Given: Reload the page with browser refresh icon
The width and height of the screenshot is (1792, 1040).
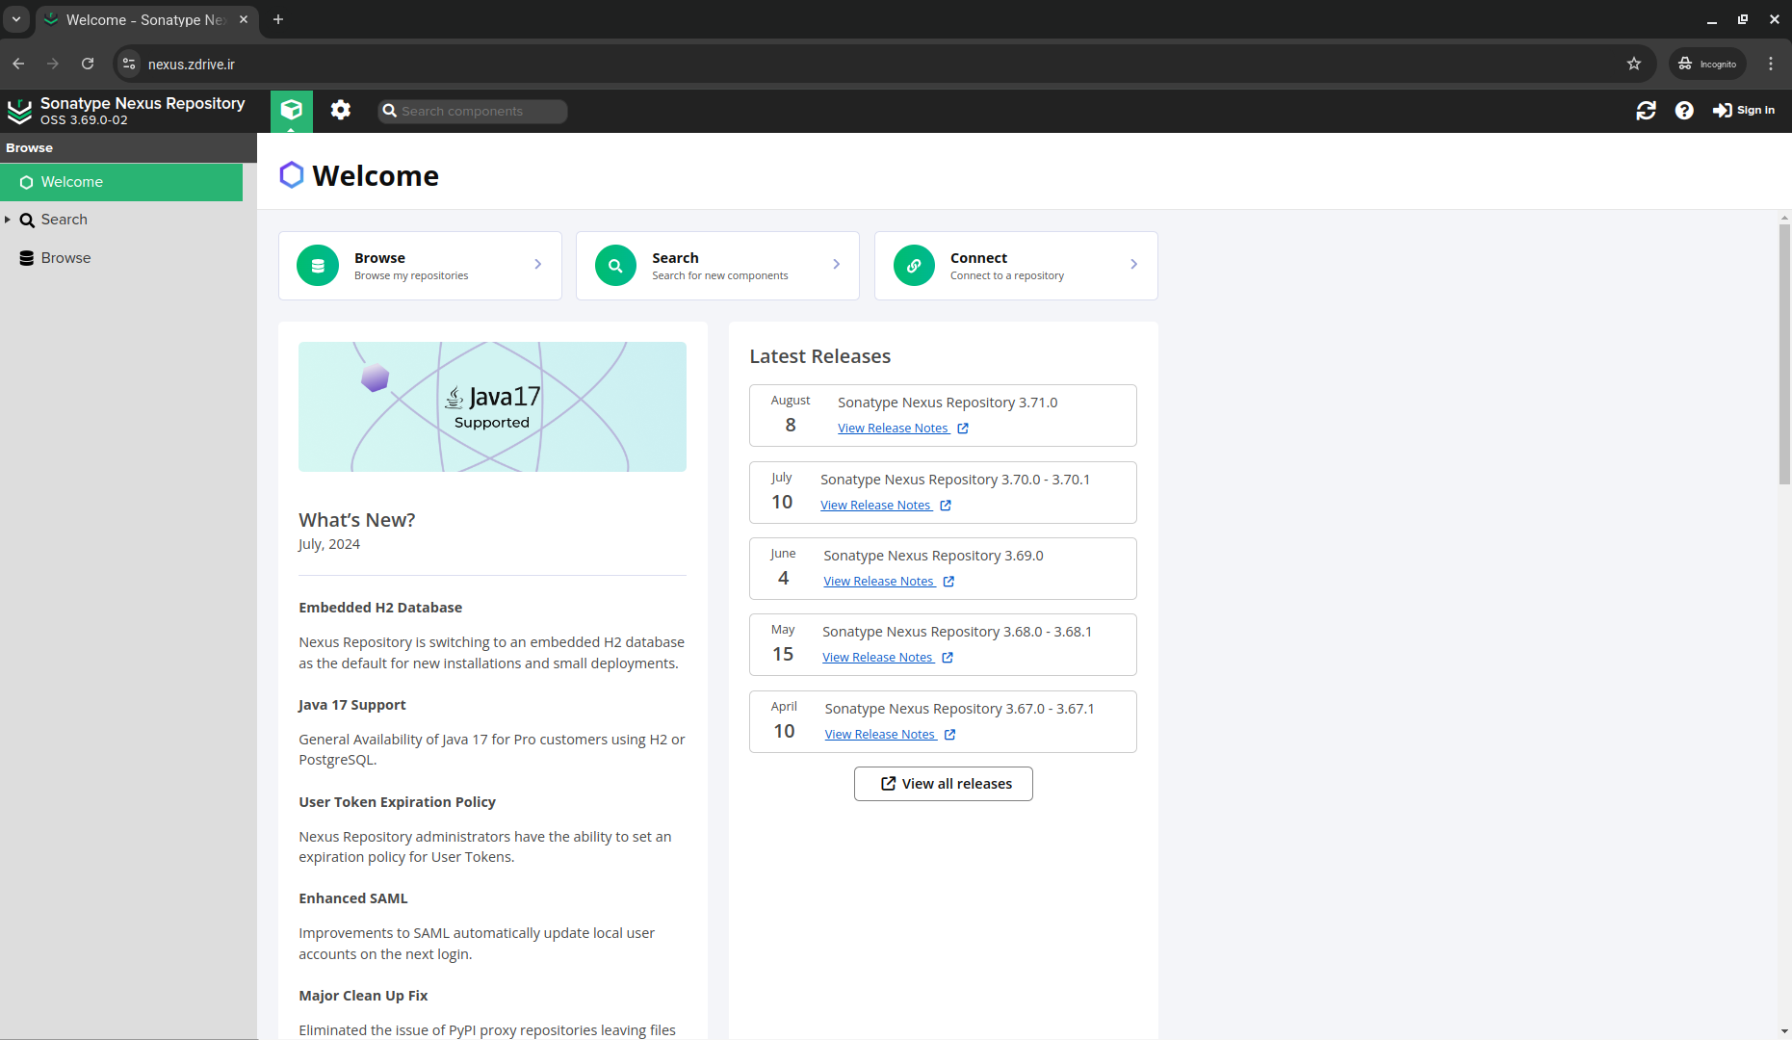Looking at the screenshot, I should point(88,64).
